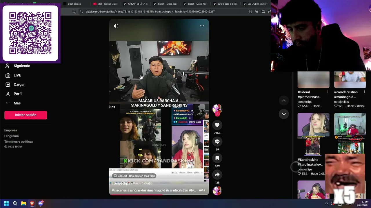This screenshot has height=208, width=371.
Task: Open Discord from the taskbar
Action: tap(41, 203)
